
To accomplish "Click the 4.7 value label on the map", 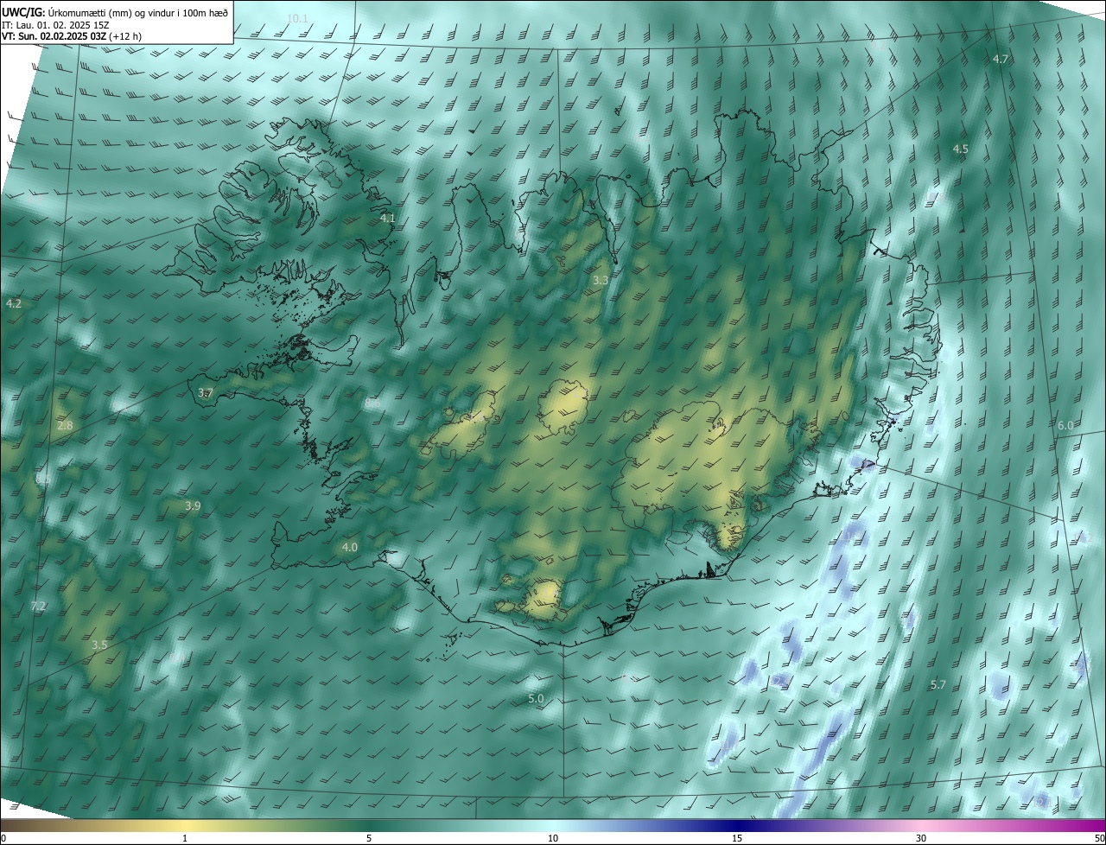I will pos(1001,59).
